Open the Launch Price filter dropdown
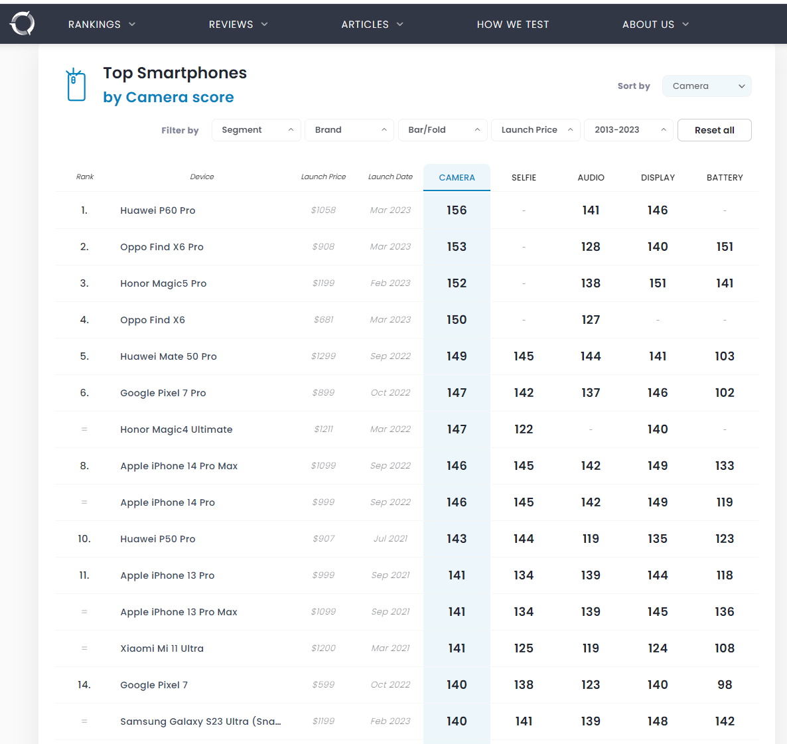Image resolution: width=787 pixels, height=744 pixels. point(536,130)
